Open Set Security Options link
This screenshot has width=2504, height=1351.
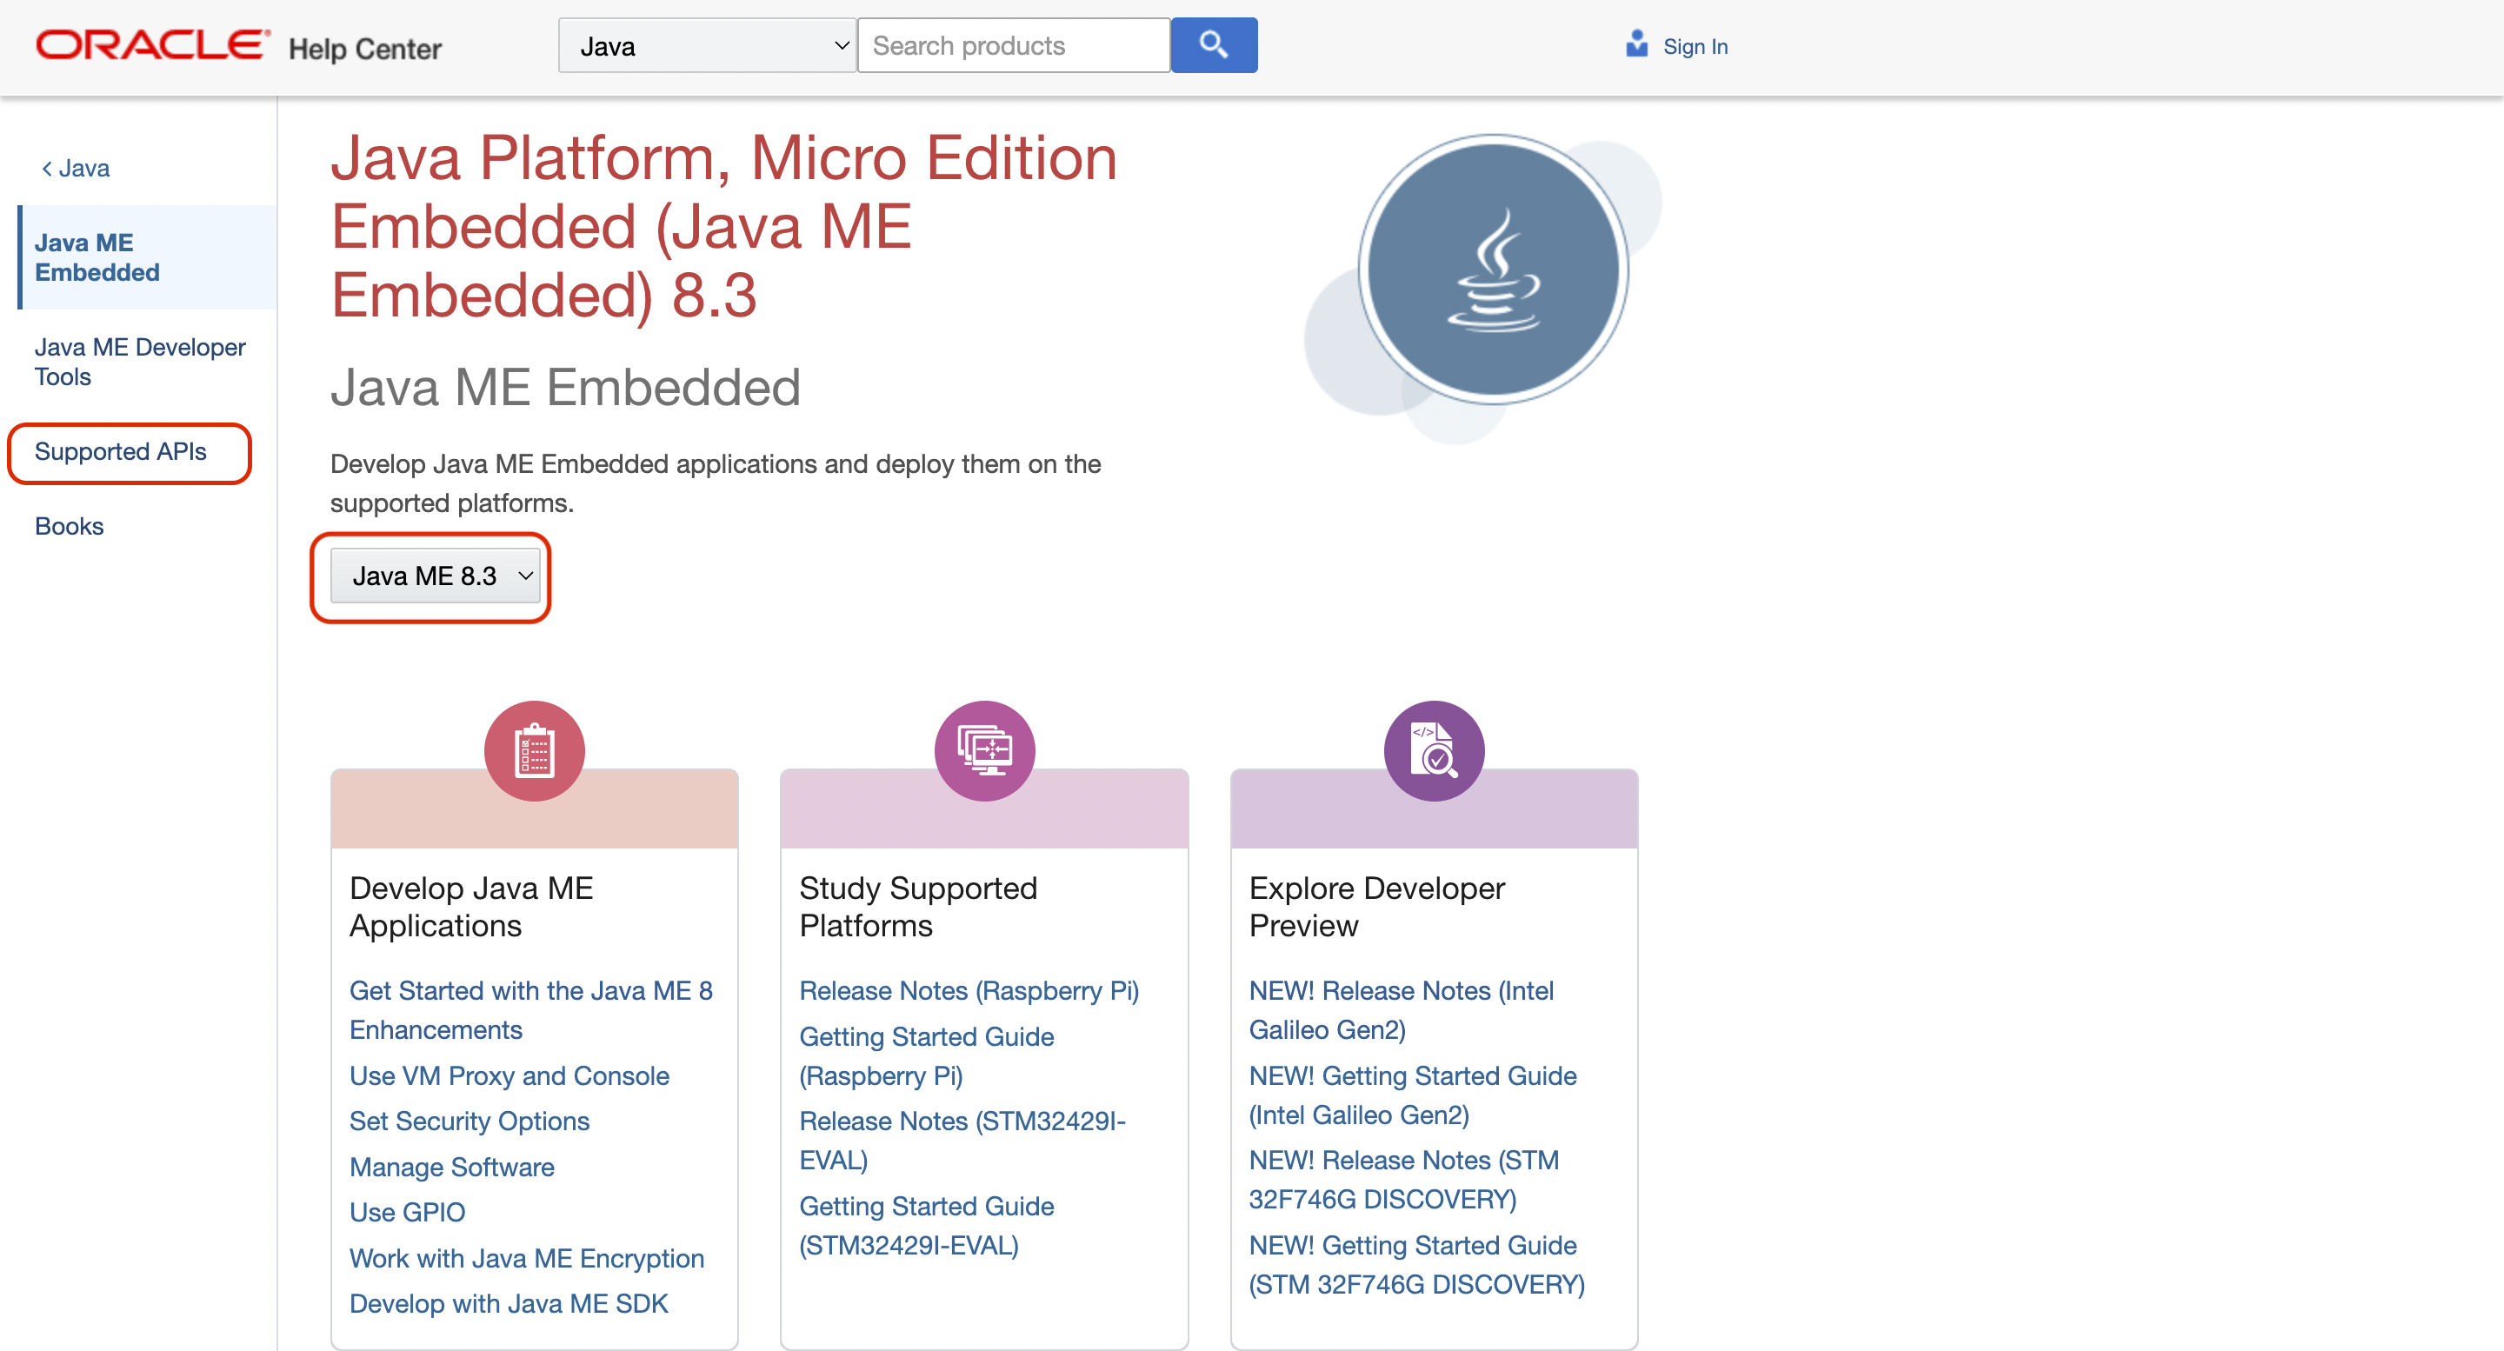469,1121
